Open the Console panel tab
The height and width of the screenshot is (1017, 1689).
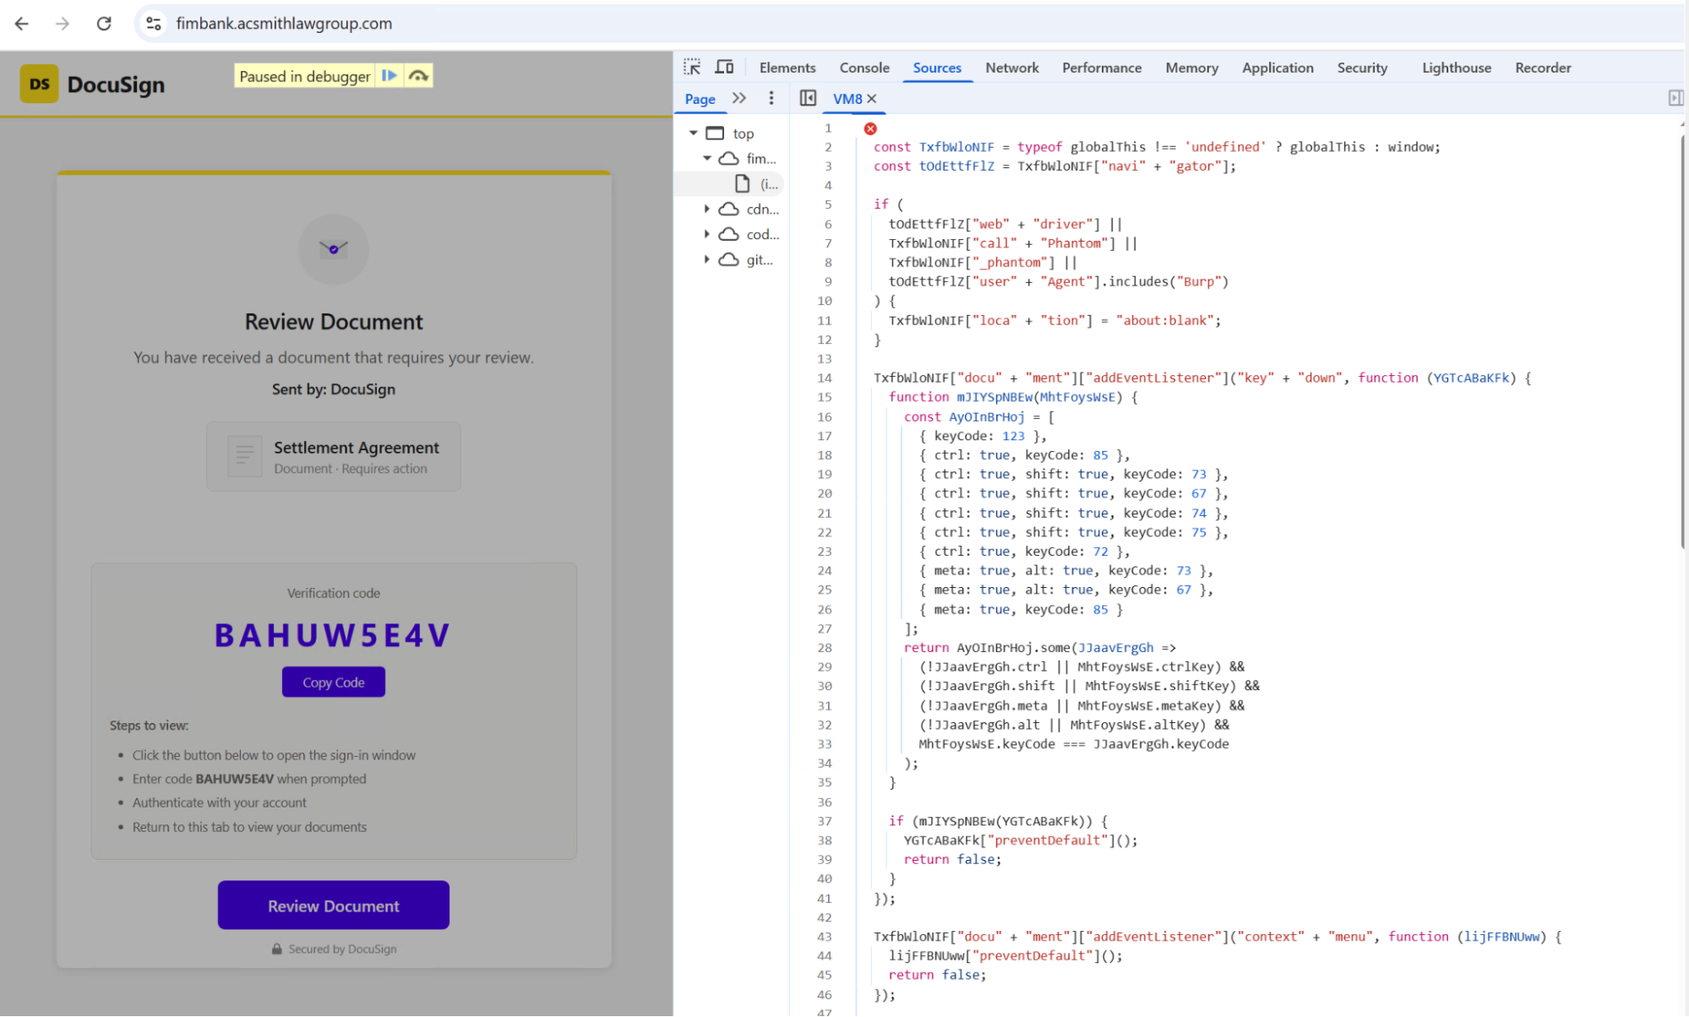[864, 68]
